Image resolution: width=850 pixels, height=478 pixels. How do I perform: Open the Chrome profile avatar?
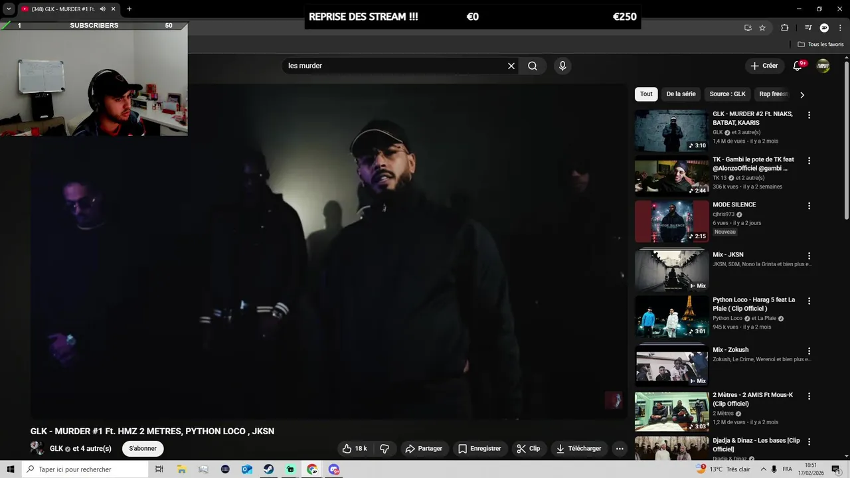(824, 28)
